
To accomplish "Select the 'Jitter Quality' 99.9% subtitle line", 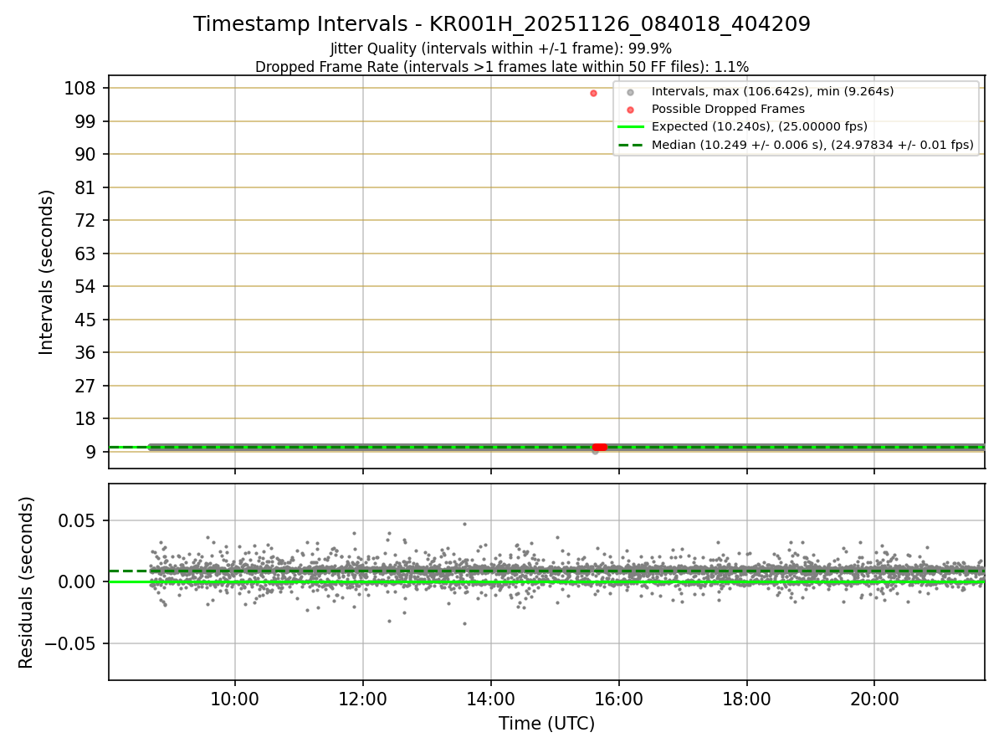I will 501,49.
